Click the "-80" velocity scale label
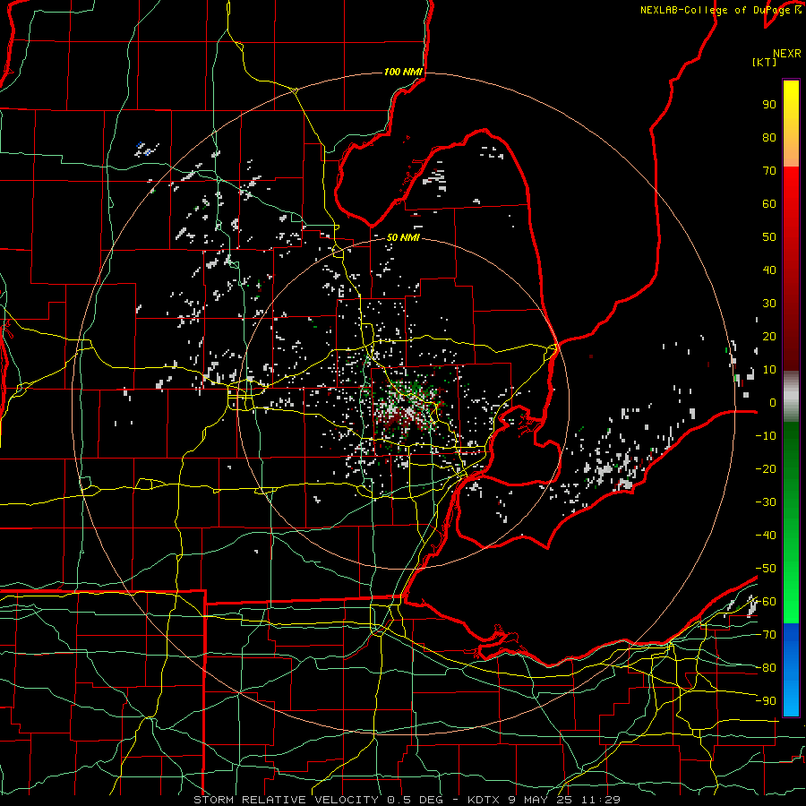 pyautogui.click(x=766, y=668)
